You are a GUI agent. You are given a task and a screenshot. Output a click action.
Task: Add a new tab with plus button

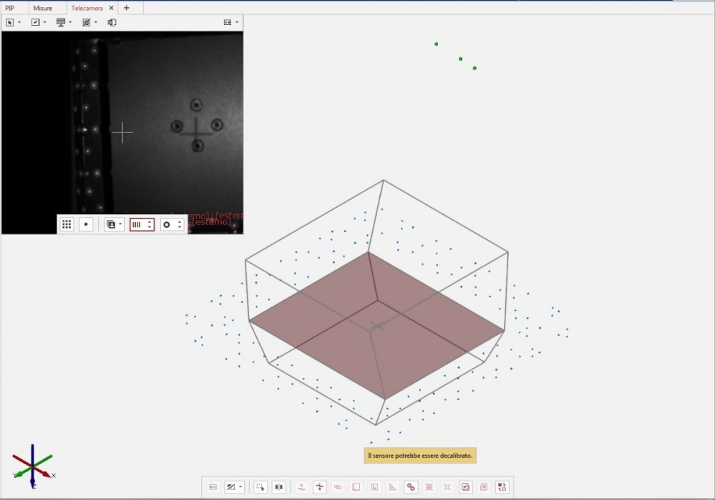coord(127,8)
